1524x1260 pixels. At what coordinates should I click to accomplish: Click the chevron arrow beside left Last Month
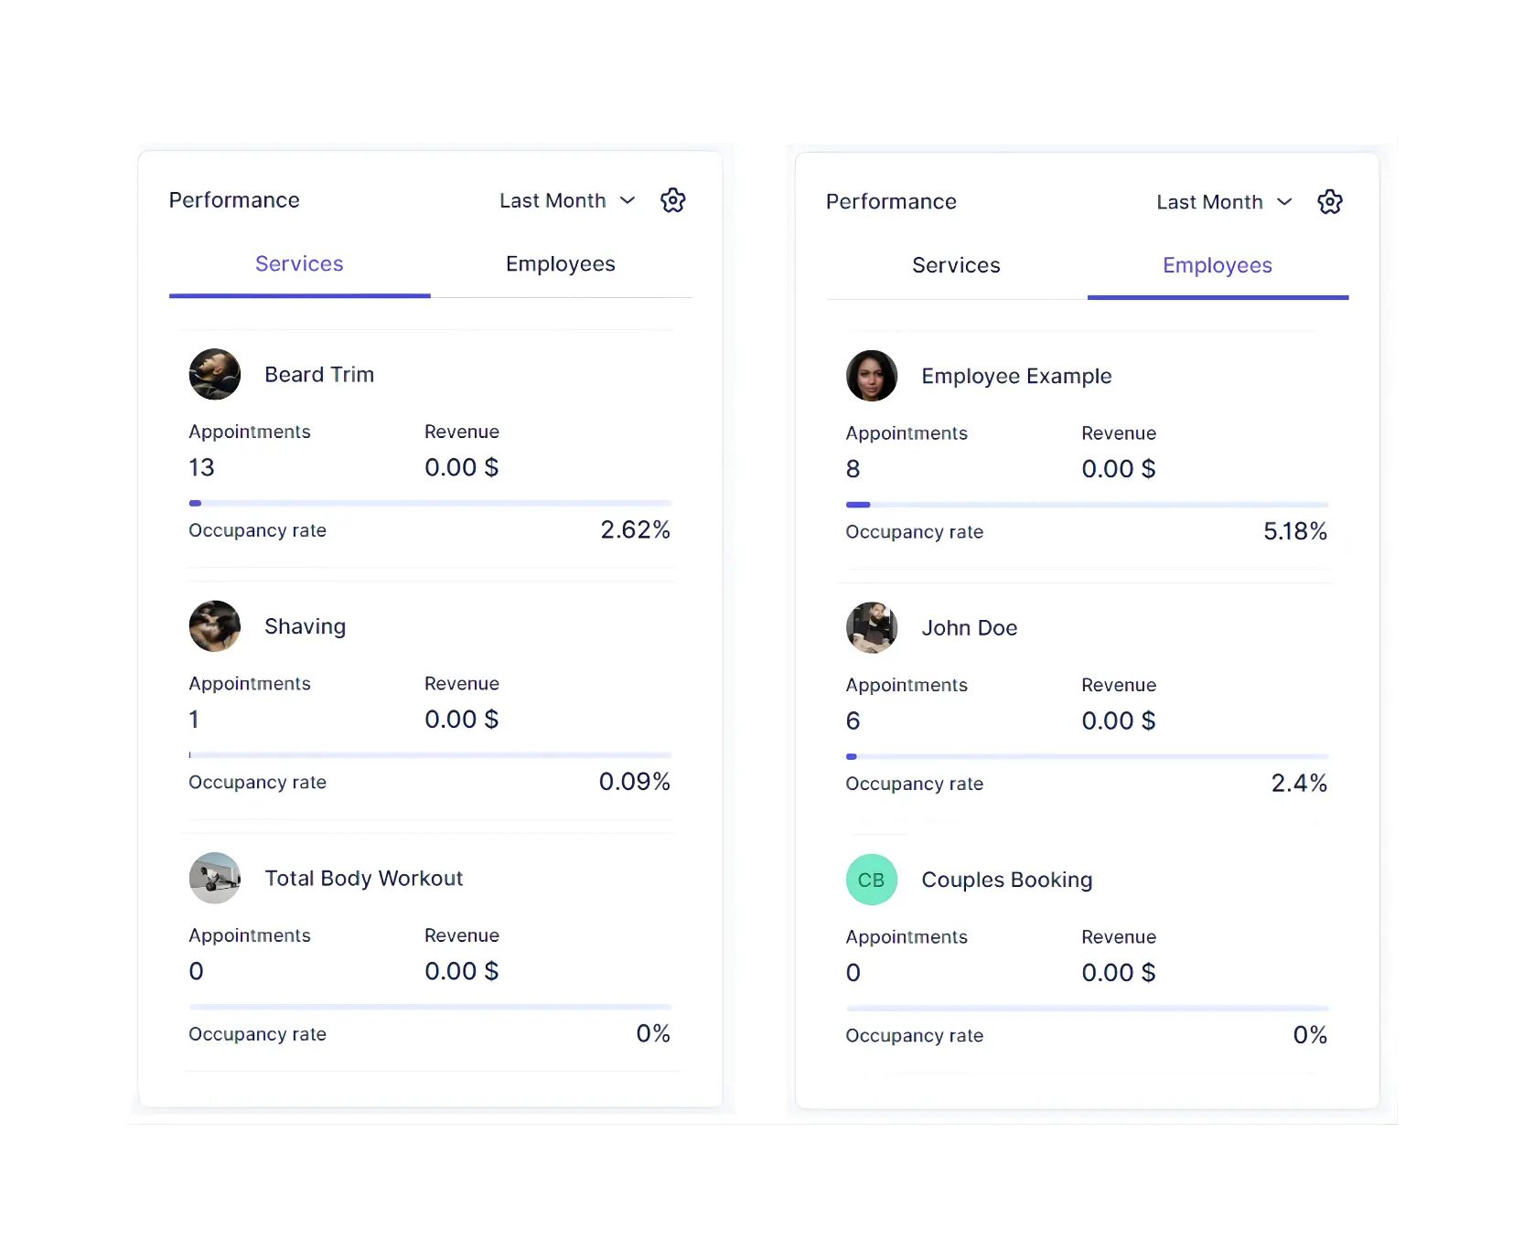(628, 200)
